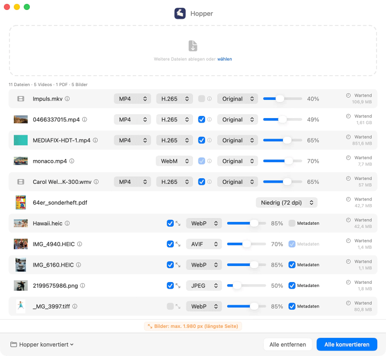Open WebM format dropdown for monaco.mp4
The width and height of the screenshot is (386, 356).
(x=175, y=161)
